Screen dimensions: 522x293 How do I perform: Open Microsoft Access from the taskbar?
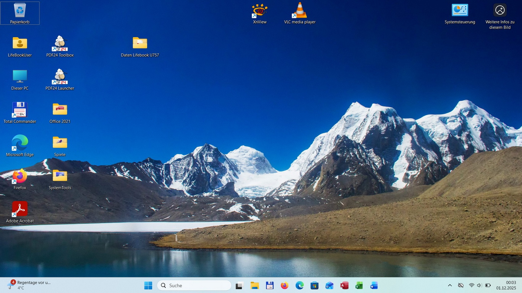click(x=344, y=285)
